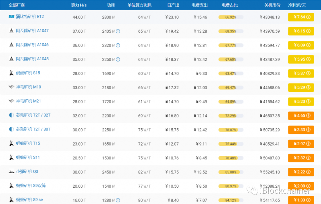This screenshot has height=204, width=321.
Task: Open the 蚂蚁矿机 S9 se miner link
Action: 30,200
